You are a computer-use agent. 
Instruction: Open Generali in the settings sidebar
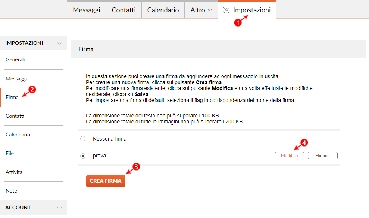15,60
